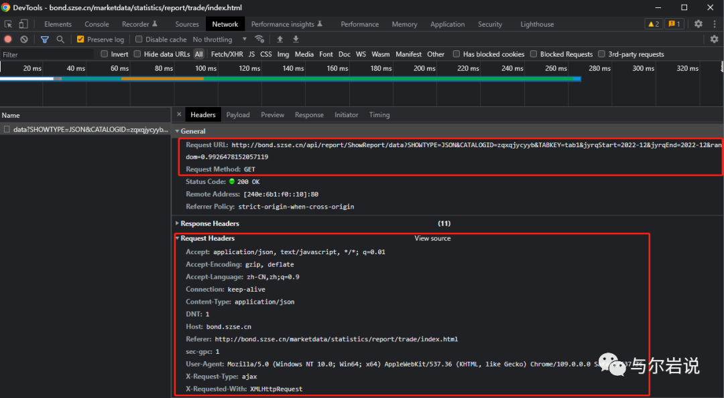Check the Invert filter checkbox
Viewport: 724px width, 398px height.
[x=105, y=54]
